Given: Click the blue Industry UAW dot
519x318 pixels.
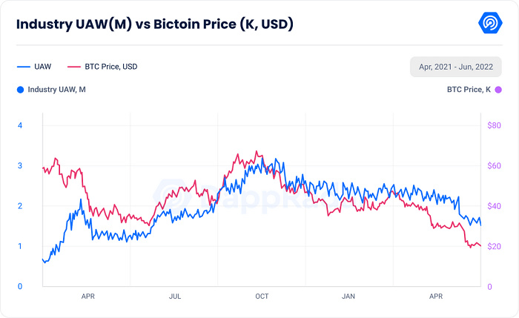Looking at the screenshot, I should pos(21,90).
